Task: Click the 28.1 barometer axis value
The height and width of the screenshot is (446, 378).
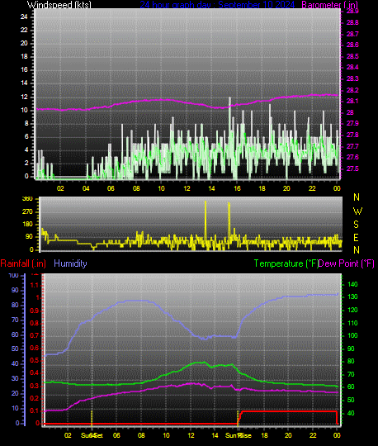Action: coord(352,102)
